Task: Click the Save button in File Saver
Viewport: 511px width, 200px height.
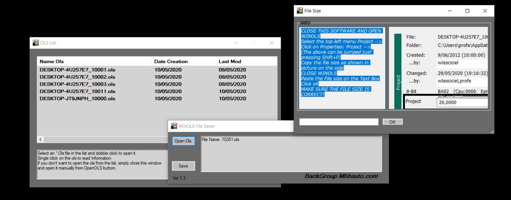Action: [x=183, y=166]
